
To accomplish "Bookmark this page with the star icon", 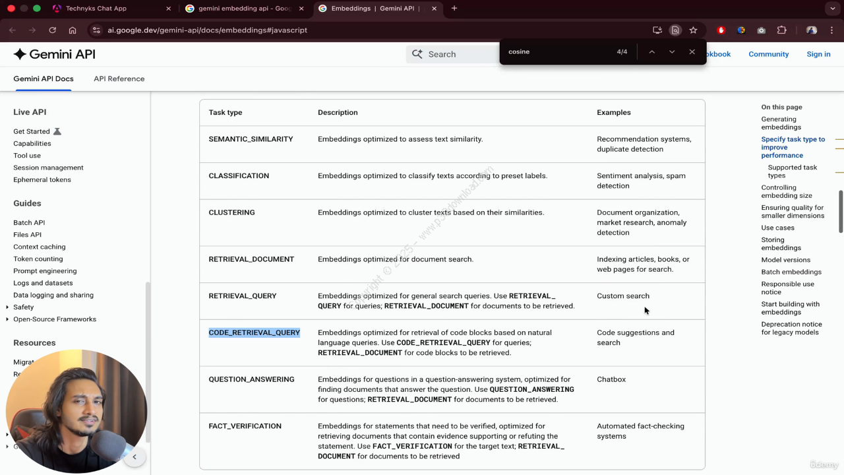I will pyautogui.click(x=693, y=30).
